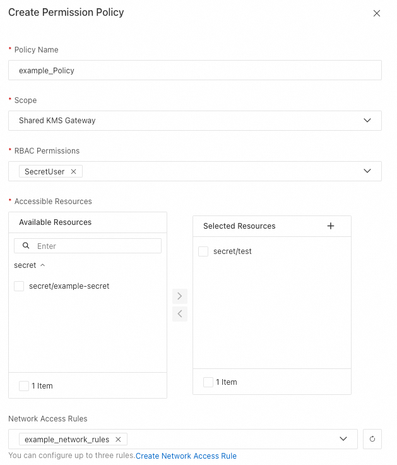Check the secret/test selected resource
Screen dimensions: 397x465
point(203,251)
